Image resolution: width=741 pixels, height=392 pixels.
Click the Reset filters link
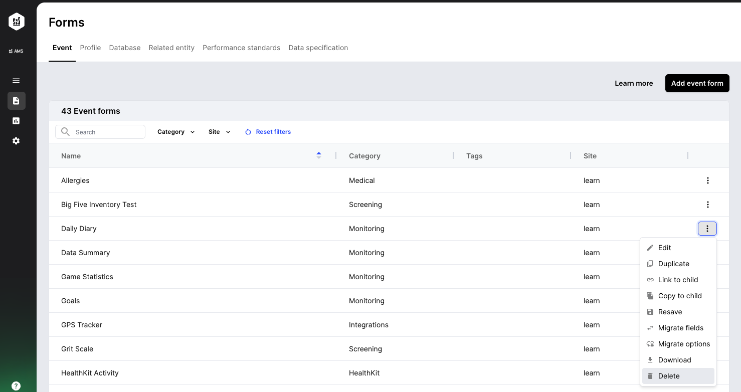click(x=268, y=132)
